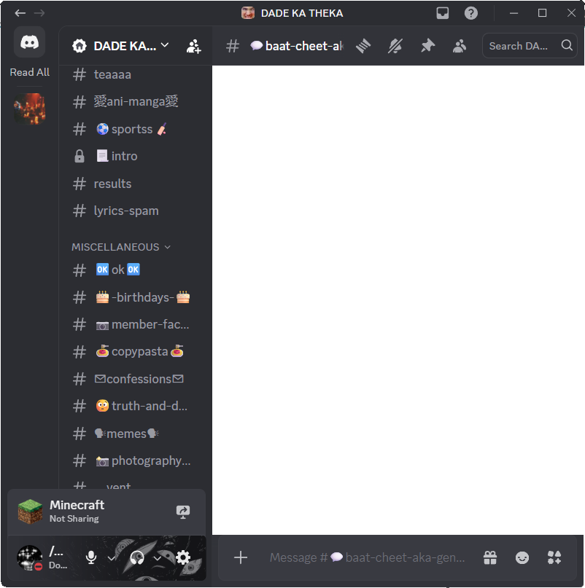Toggle notification settings bell icon
The height and width of the screenshot is (588, 585).
[x=395, y=46]
